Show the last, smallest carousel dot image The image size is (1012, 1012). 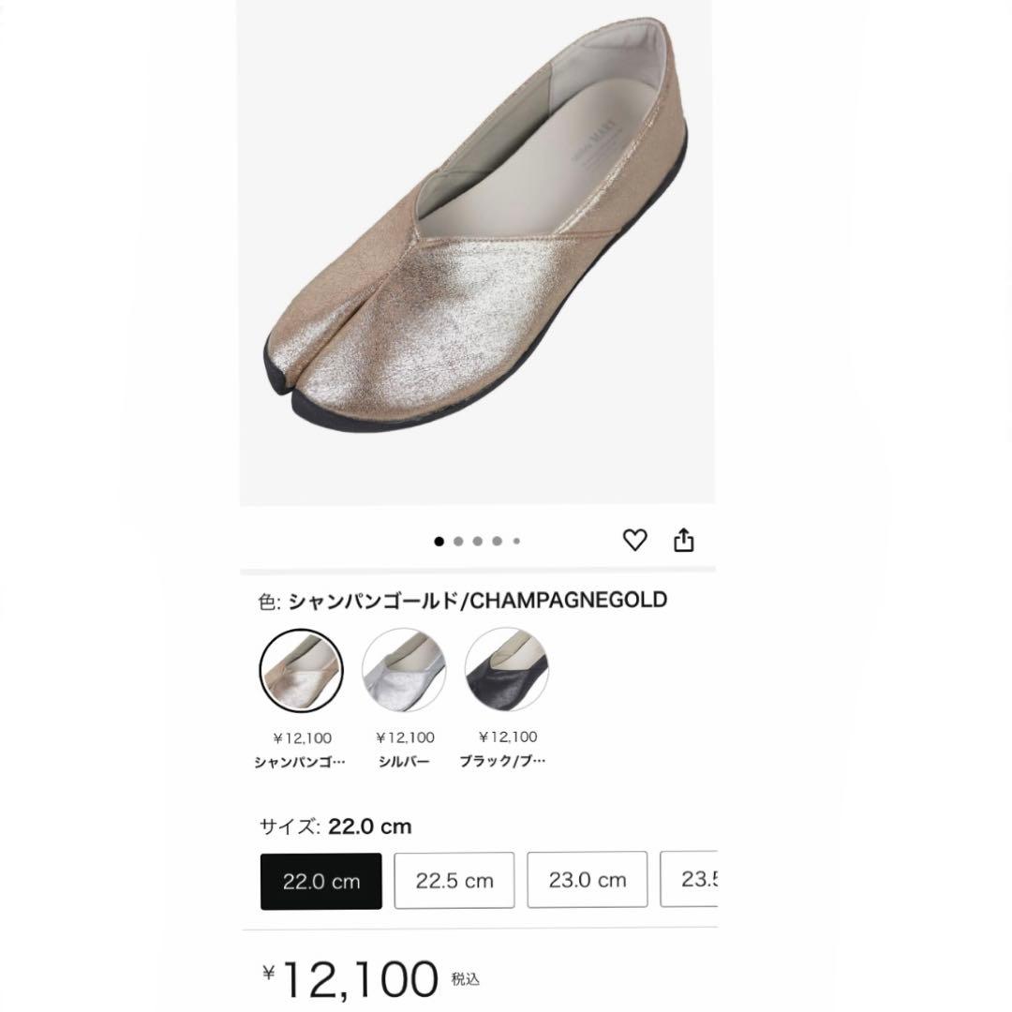[x=516, y=541]
